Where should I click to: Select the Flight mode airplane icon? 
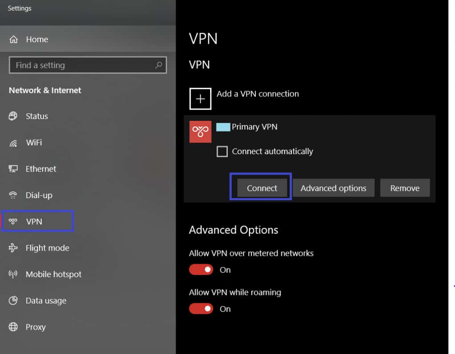tap(14, 248)
